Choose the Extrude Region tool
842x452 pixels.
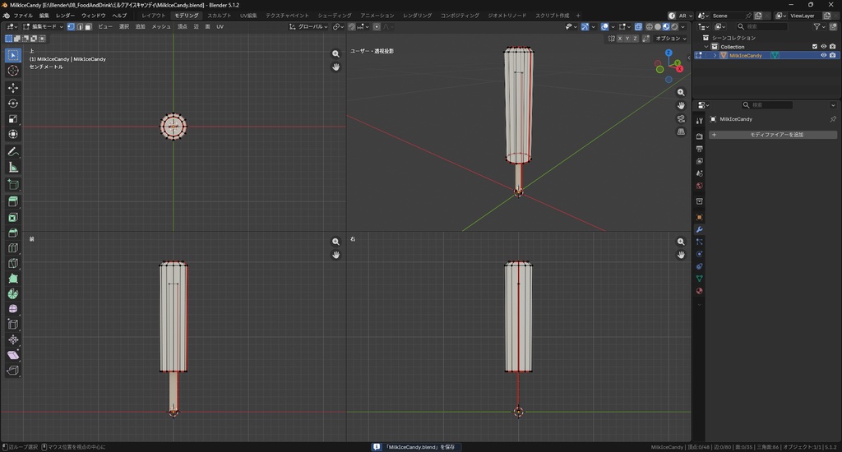(x=13, y=201)
